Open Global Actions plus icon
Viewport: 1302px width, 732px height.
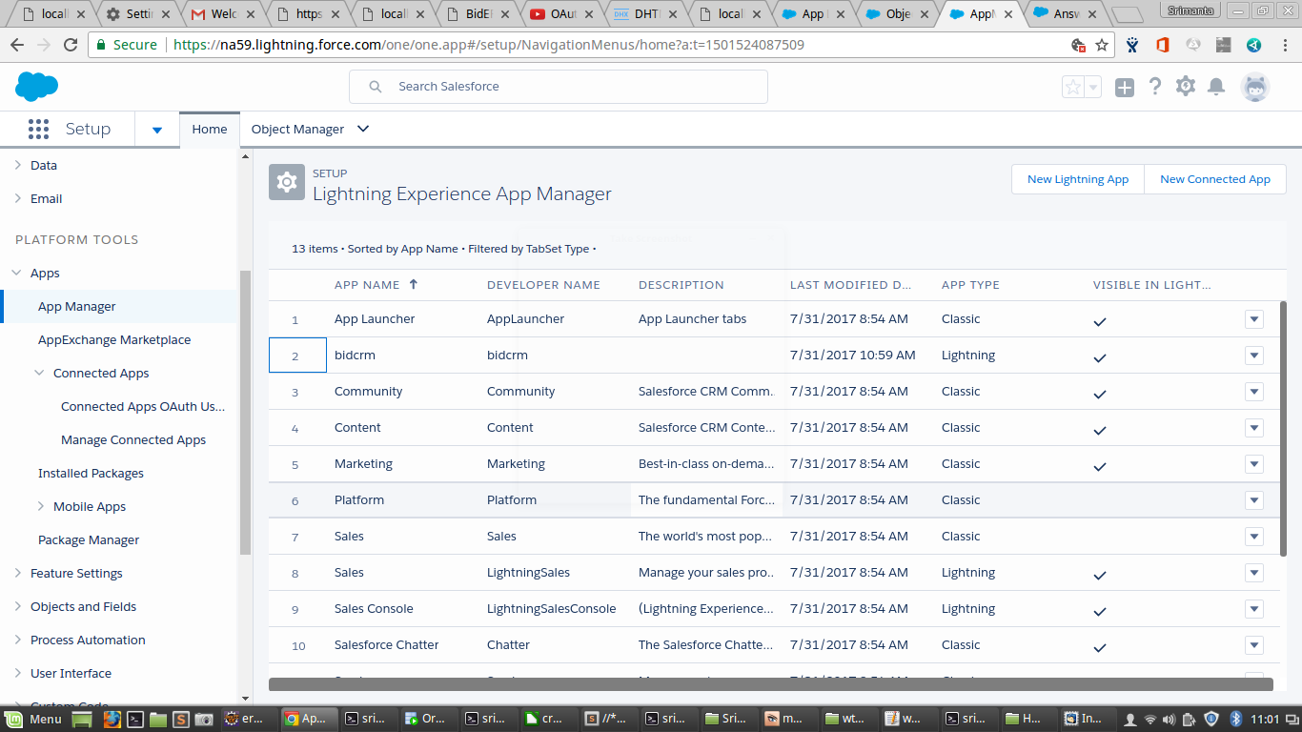pos(1125,87)
